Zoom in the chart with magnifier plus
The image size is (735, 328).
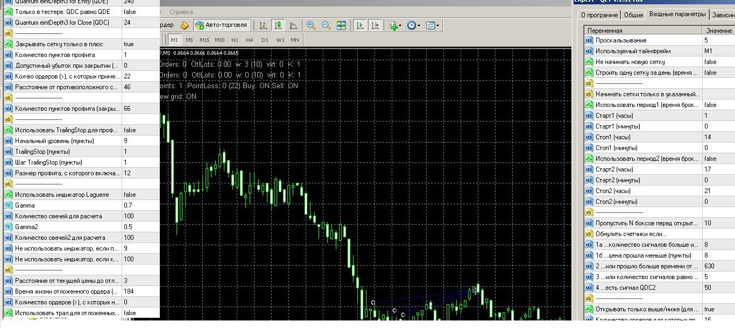(311, 25)
